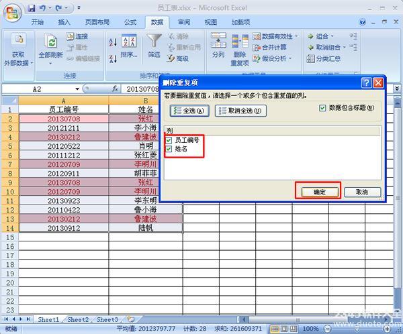Click the Text to Columns (分列) icon

point(218,43)
